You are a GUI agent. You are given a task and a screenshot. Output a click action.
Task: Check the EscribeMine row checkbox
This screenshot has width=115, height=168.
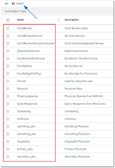[8, 66]
